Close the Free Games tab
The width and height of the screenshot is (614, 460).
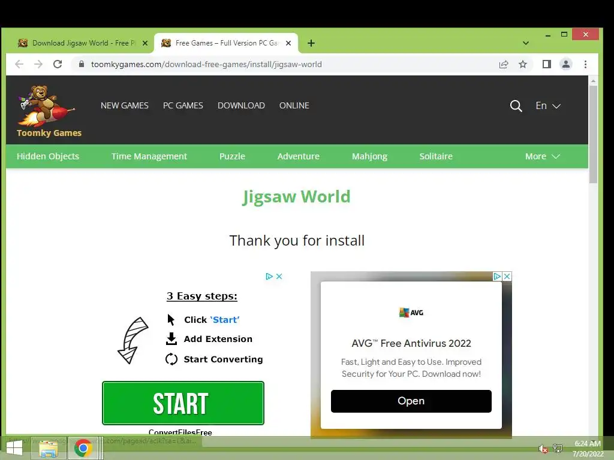pos(288,43)
